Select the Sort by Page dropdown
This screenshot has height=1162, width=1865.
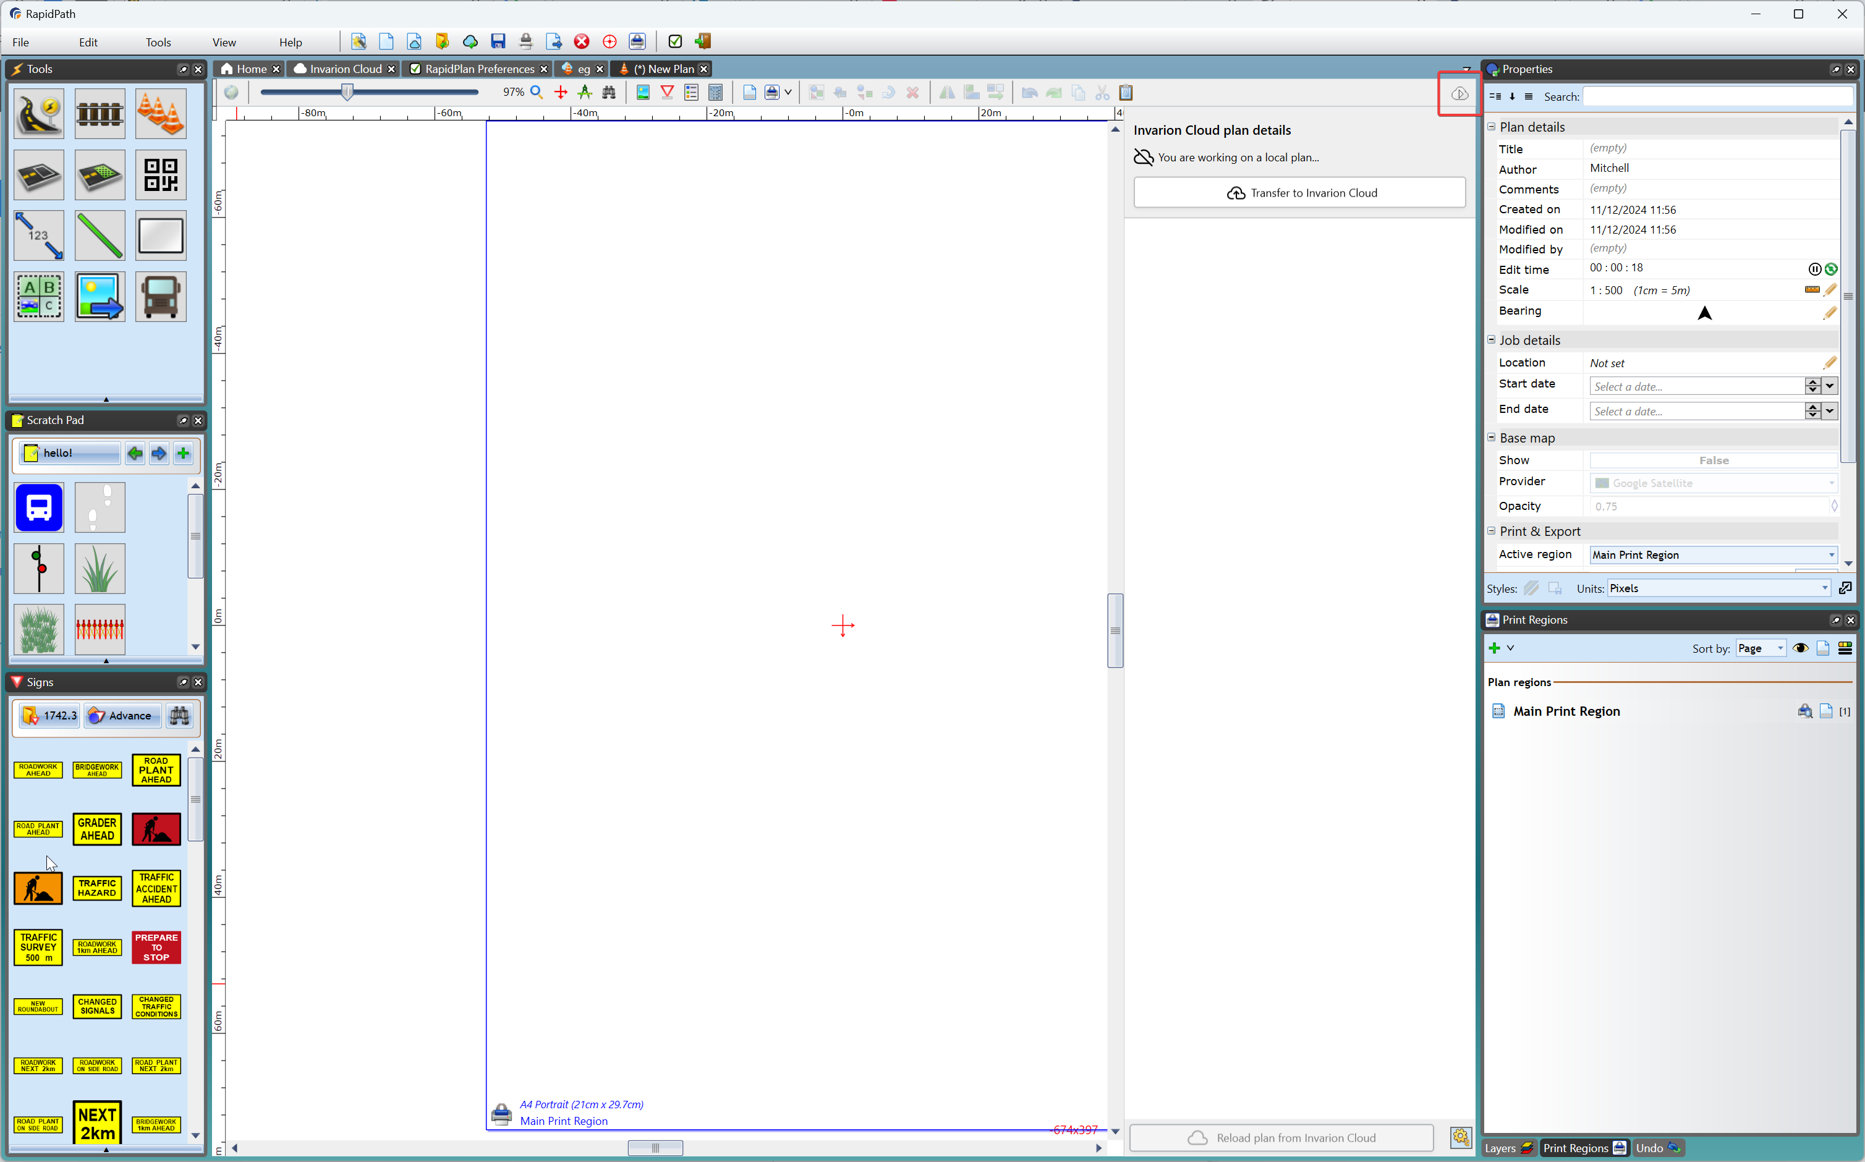point(1759,648)
